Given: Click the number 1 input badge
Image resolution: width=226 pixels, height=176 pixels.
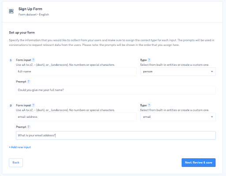Looking at the screenshot, I should (11, 60).
